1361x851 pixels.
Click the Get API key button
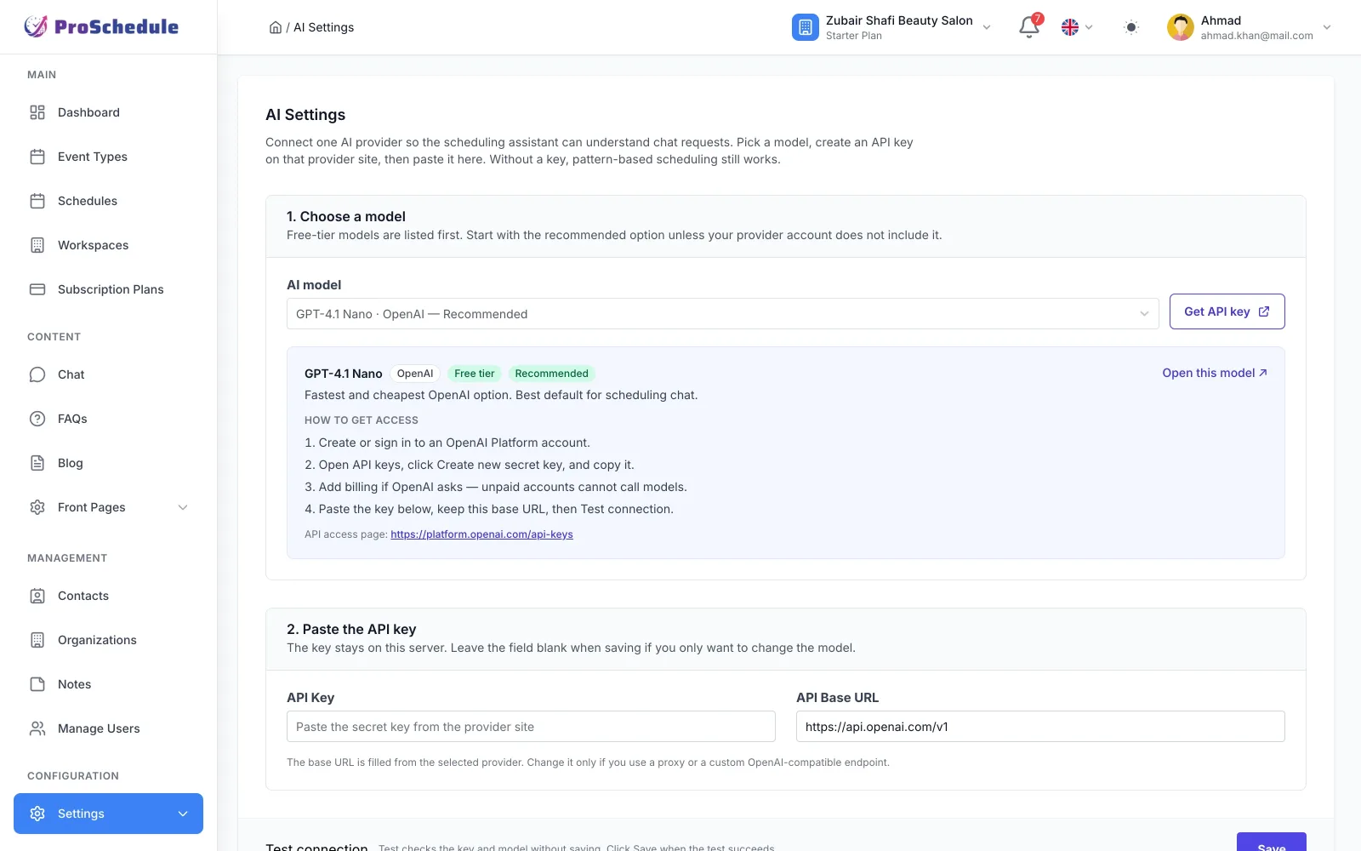[1227, 311]
